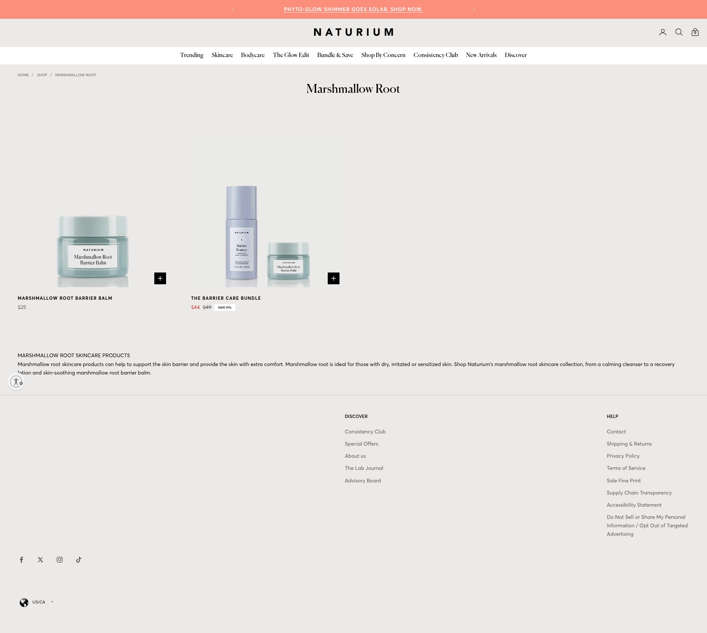Image resolution: width=707 pixels, height=633 pixels.
Task: Click the Phyto-Glow Shimmer banner link
Action: 353,9
